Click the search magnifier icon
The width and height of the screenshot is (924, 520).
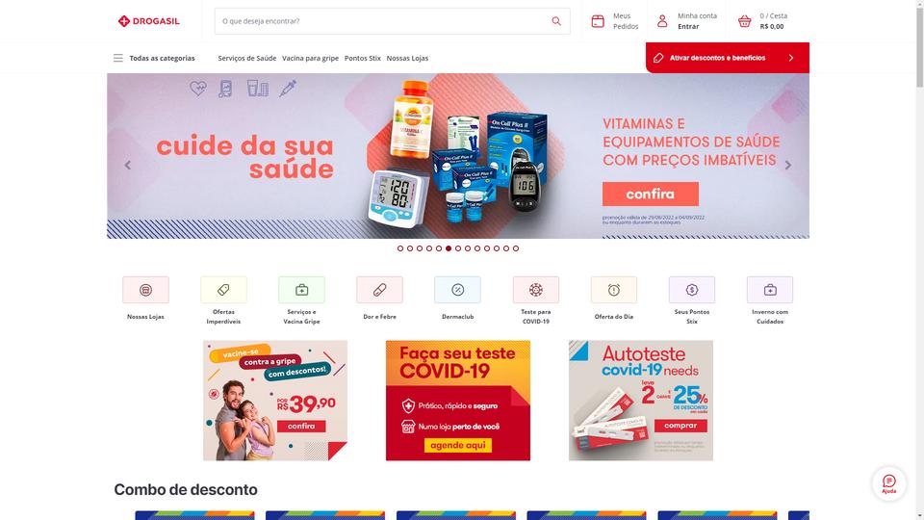556,21
